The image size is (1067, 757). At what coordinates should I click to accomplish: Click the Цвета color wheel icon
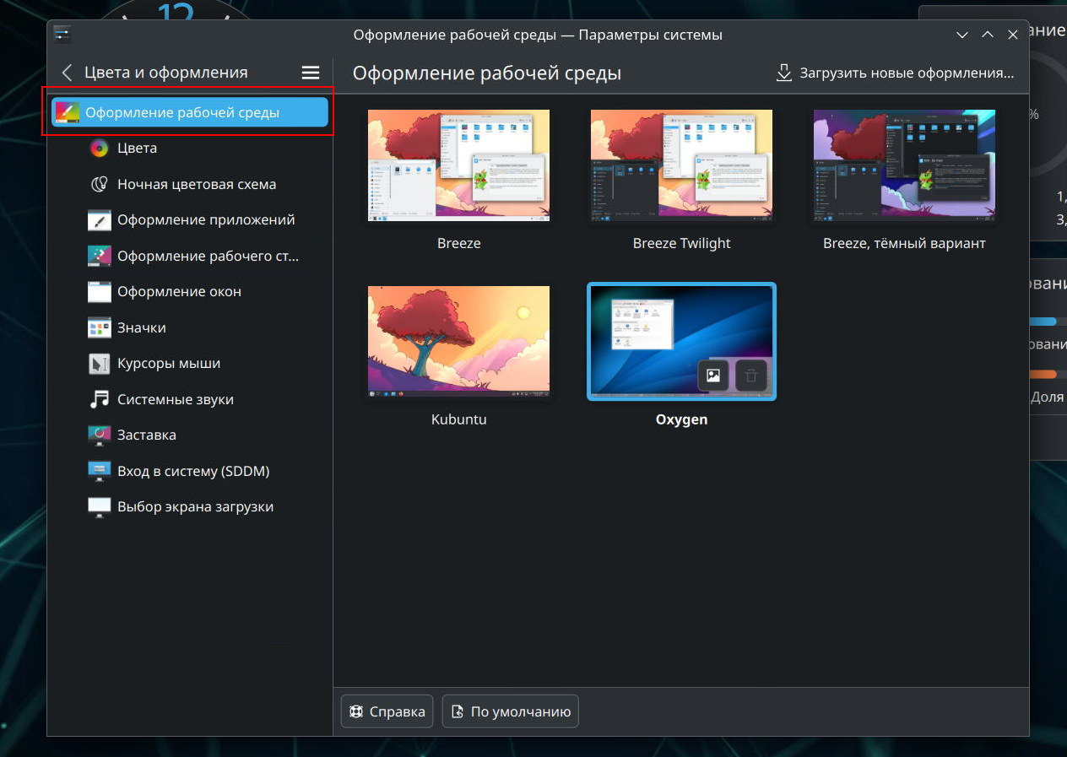click(x=100, y=149)
